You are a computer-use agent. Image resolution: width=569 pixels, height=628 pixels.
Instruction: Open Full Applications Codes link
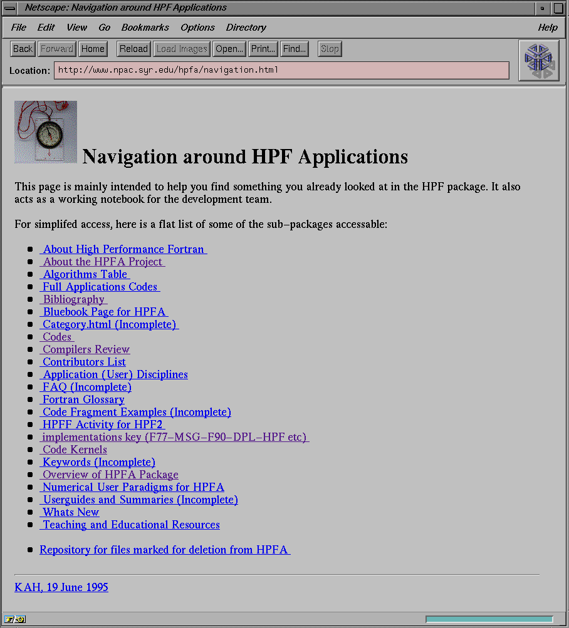(x=100, y=287)
